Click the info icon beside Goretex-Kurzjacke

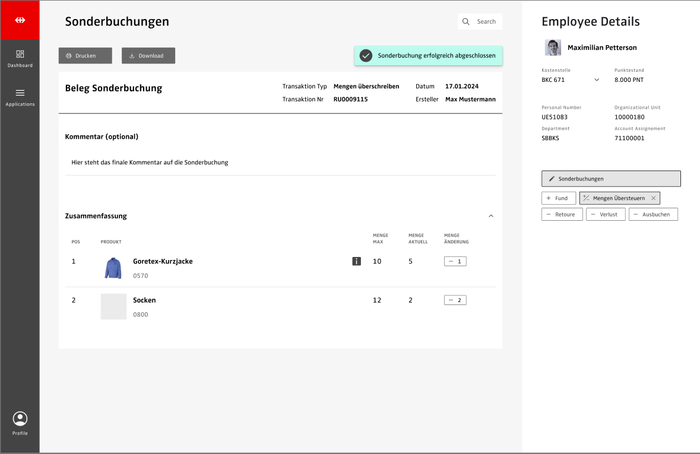point(356,261)
